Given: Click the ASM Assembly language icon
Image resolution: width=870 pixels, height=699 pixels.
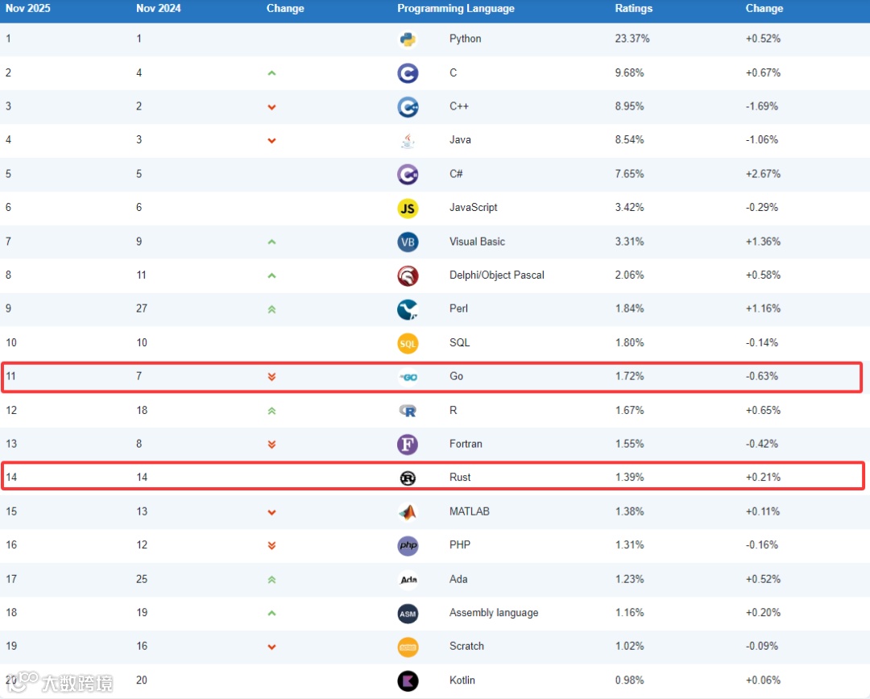Looking at the screenshot, I should (408, 614).
